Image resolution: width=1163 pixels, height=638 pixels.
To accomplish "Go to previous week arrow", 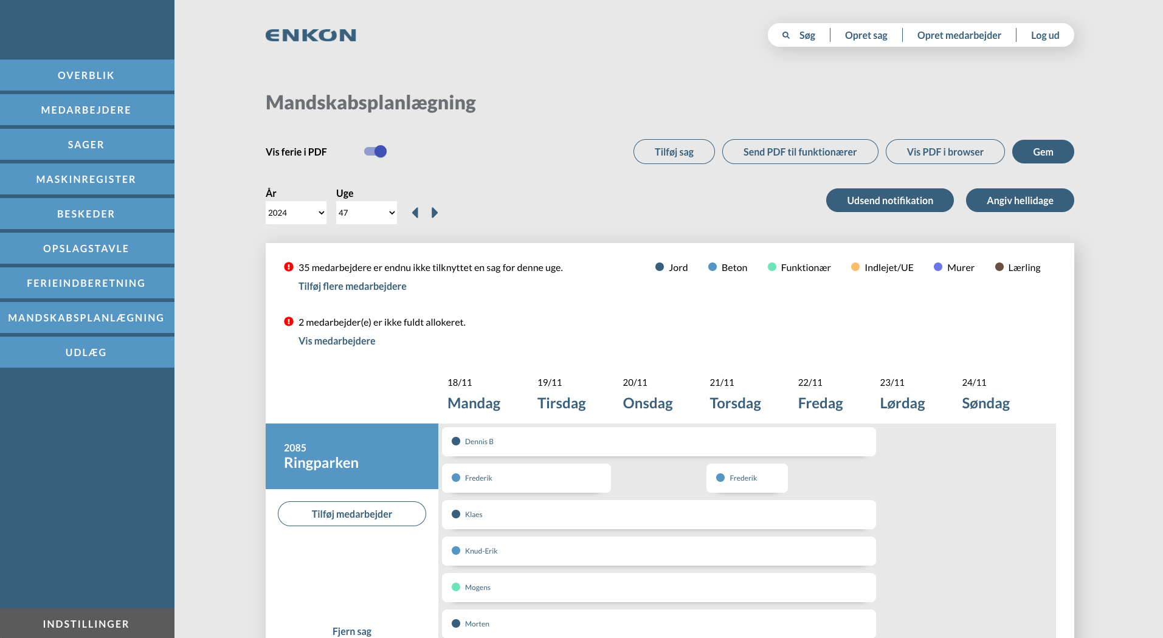I will coord(415,213).
